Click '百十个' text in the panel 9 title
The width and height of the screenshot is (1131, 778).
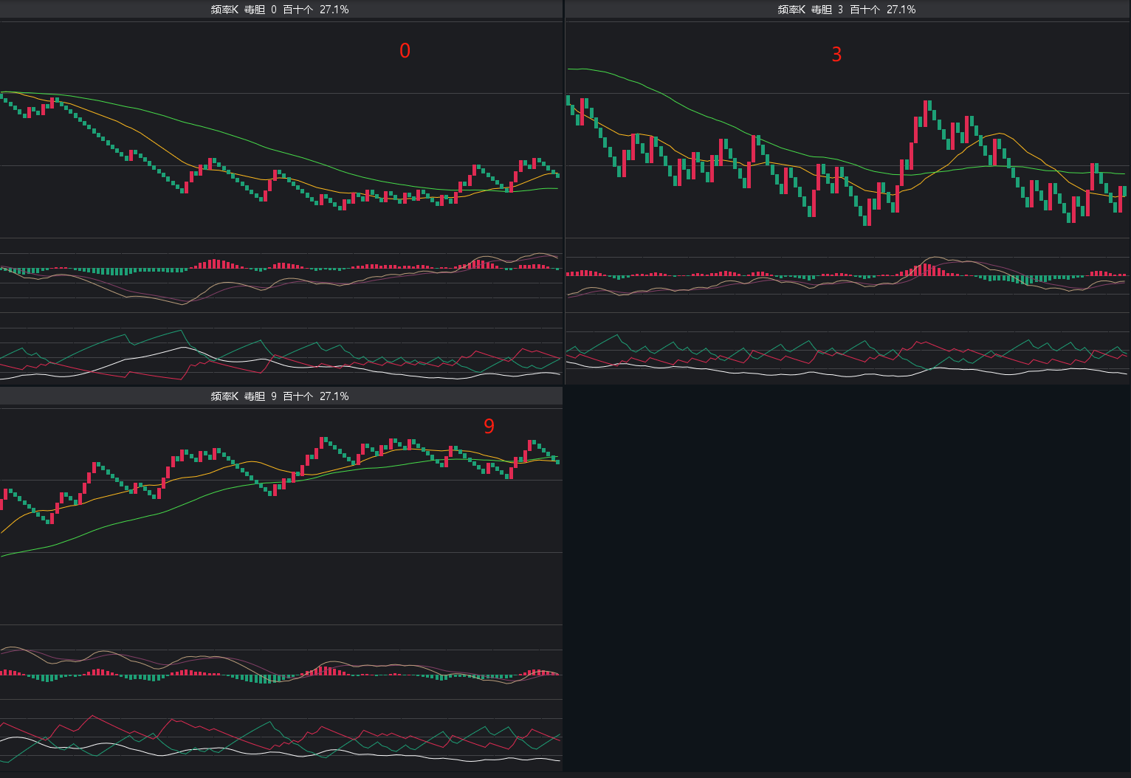[x=298, y=396]
